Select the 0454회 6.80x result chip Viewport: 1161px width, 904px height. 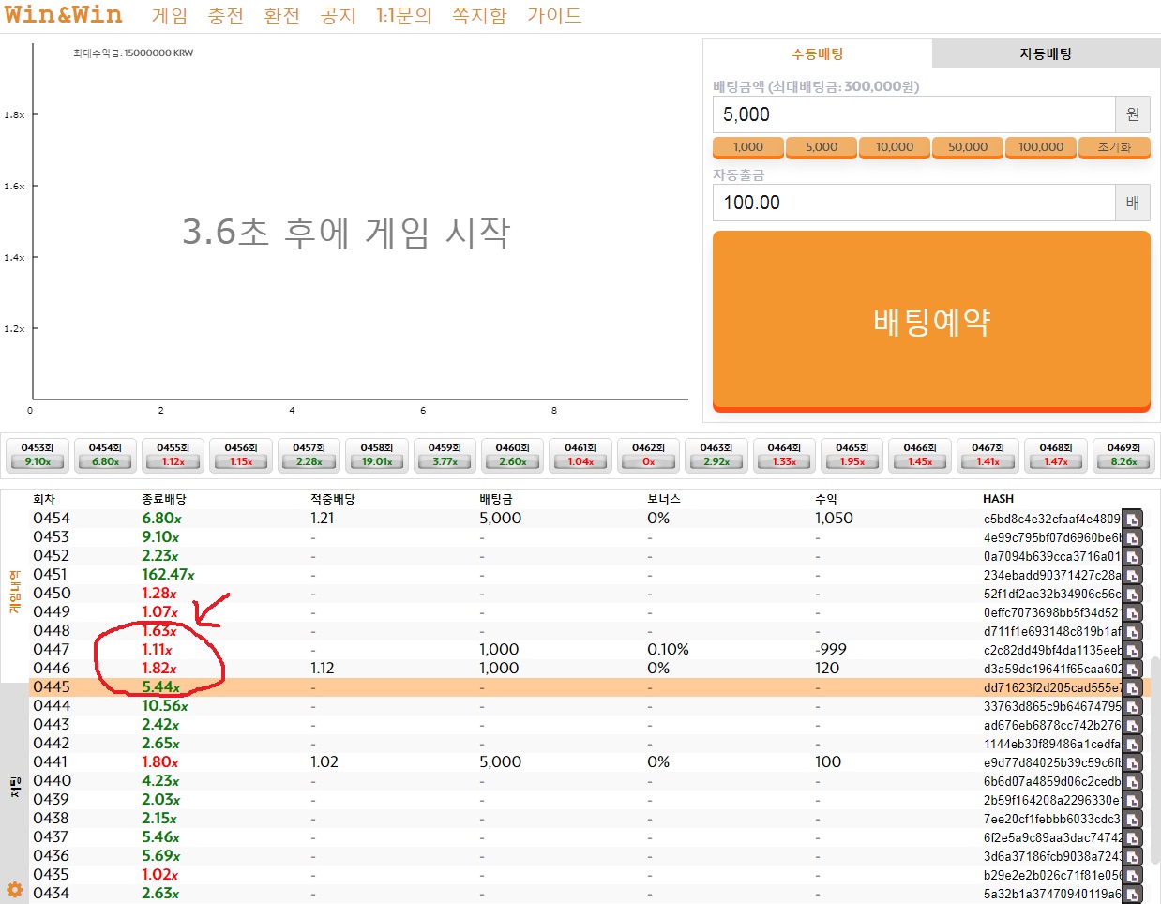click(x=105, y=455)
